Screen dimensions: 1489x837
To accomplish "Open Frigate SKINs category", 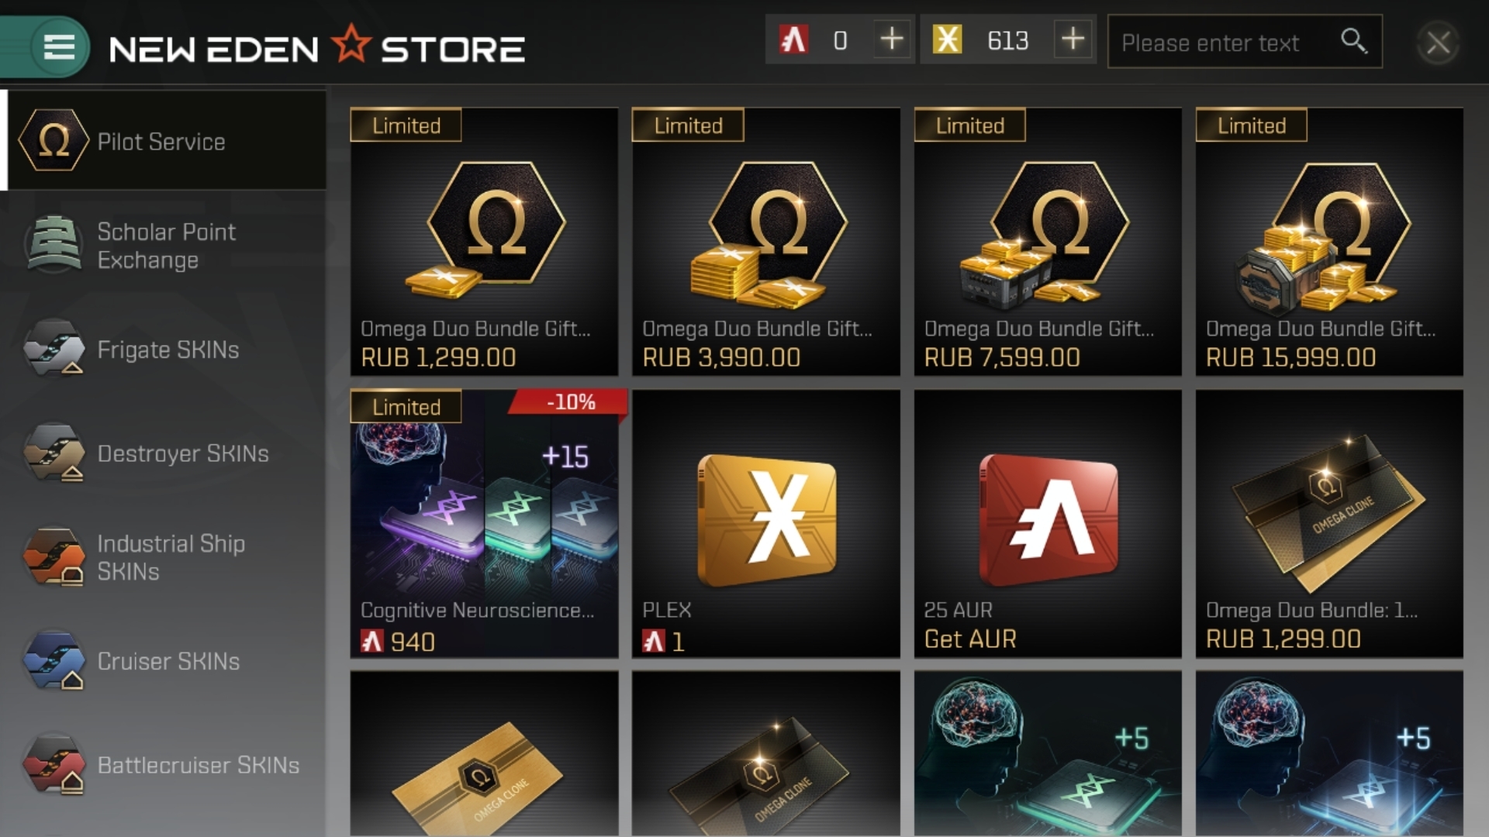I will [164, 350].
